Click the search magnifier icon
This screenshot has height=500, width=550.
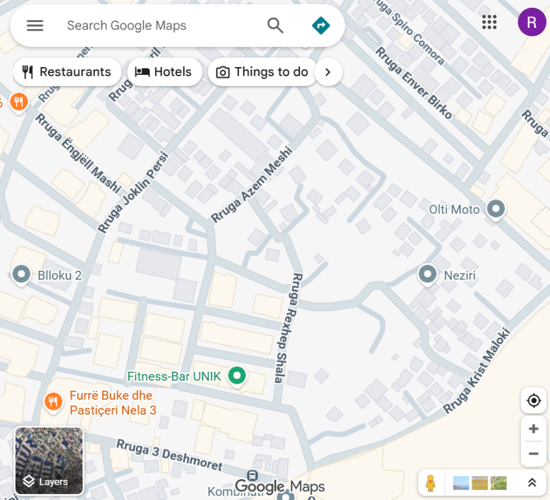(275, 25)
